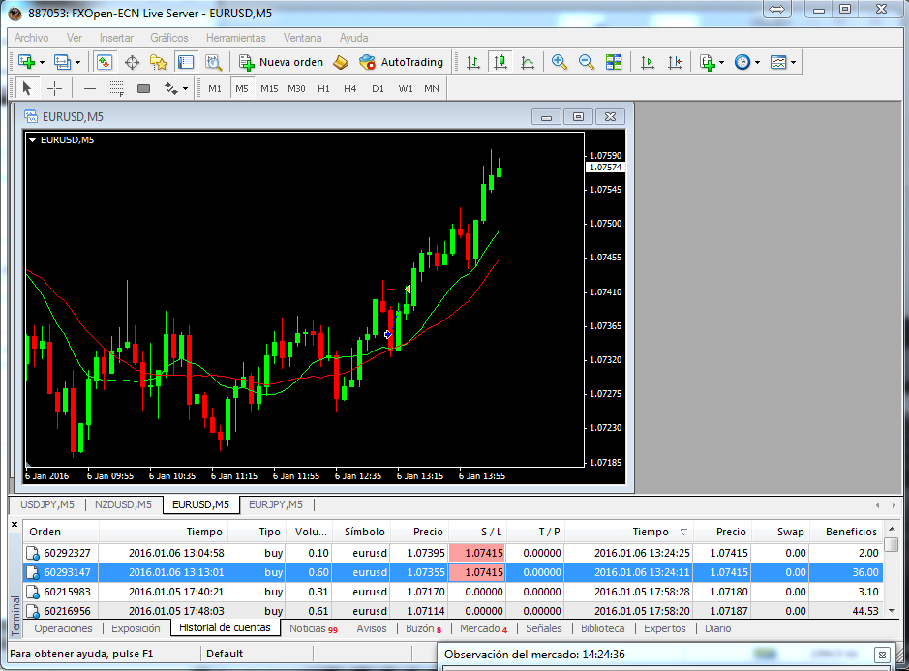The width and height of the screenshot is (909, 671).
Task: Click the Nueva orden button
Action: pyautogui.click(x=281, y=62)
